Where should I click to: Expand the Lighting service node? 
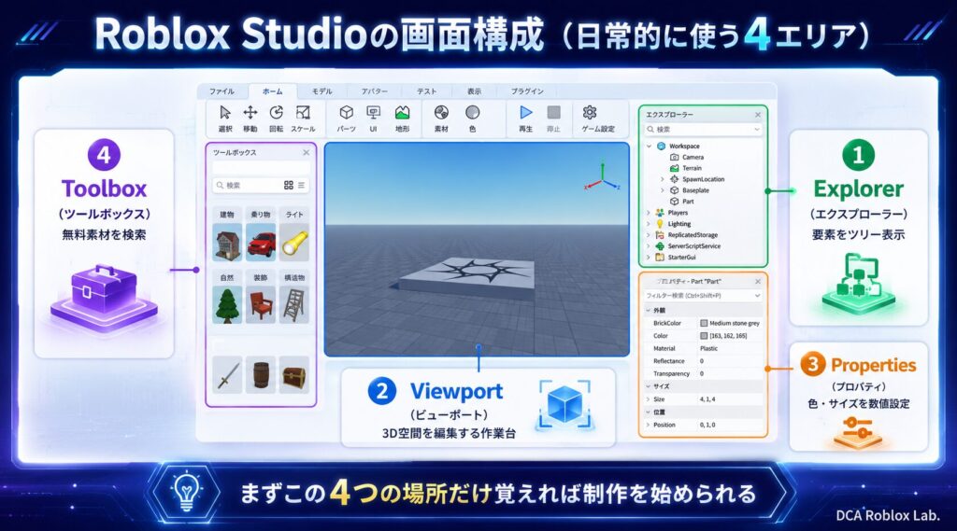click(x=649, y=224)
